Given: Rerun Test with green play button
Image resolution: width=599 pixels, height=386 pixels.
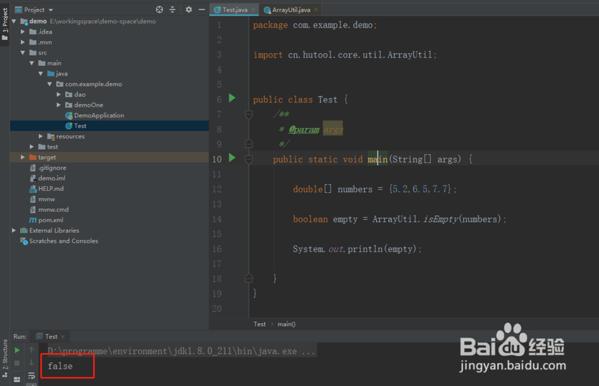Looking at the screenshot, I should (x=17, y=349).
